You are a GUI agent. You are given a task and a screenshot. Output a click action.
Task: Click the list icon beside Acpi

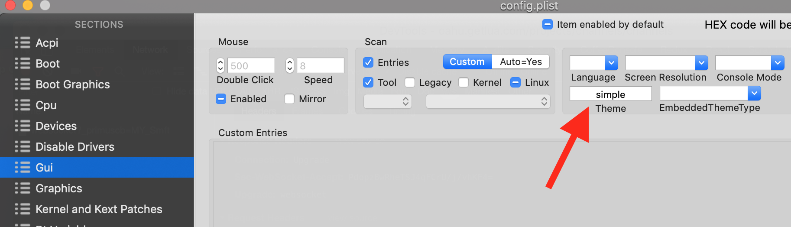pos(22,42)
